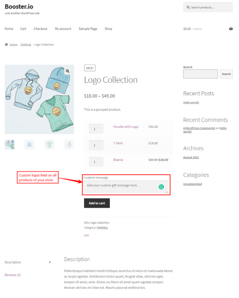Click the Custom message text area
Screen dimensions: 239x298
126,187
